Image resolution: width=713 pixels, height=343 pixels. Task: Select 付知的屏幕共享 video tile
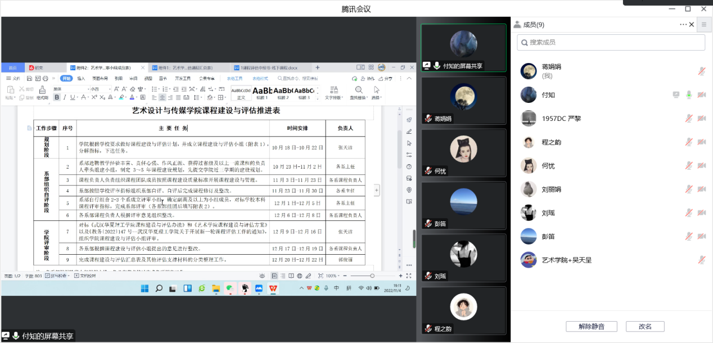pyautogui.click(x=463, y=48)
